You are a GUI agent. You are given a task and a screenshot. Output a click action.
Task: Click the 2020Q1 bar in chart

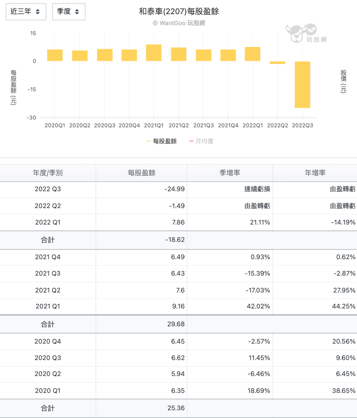(55, 55)
